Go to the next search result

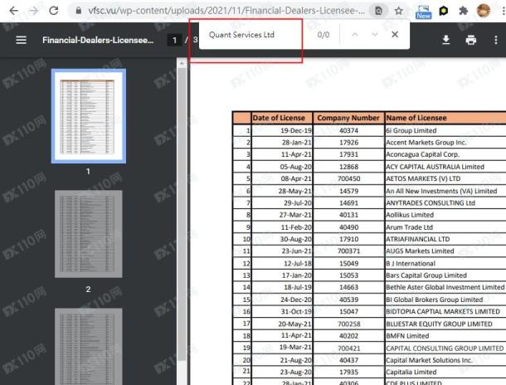point(375,34)
